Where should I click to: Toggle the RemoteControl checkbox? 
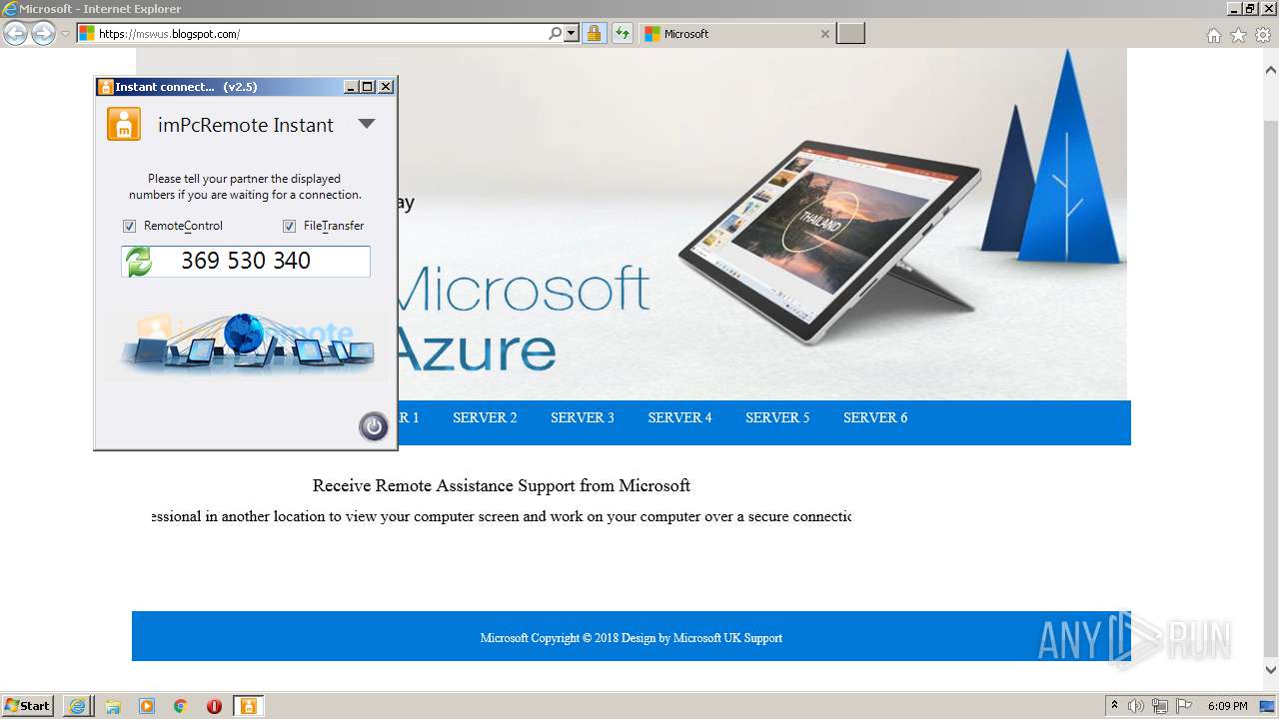coord(129,226)
